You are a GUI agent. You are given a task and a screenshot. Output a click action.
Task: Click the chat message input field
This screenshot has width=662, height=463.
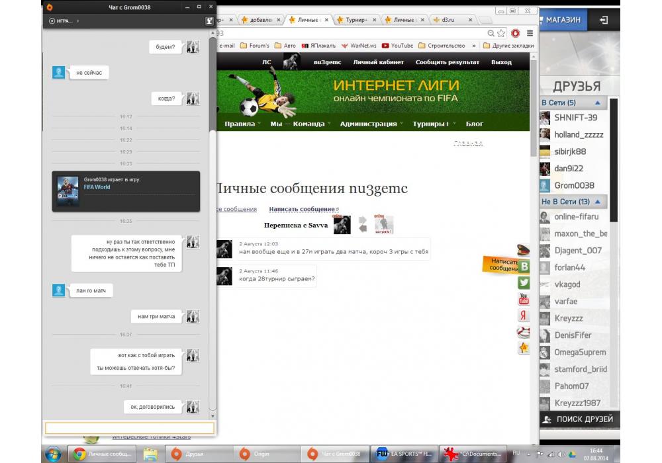[x=129, y=428]
